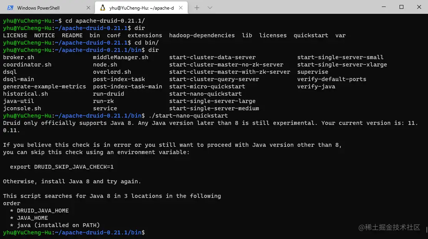
Task: Click generate-example-metrics in listing
Action: point(45,86)
